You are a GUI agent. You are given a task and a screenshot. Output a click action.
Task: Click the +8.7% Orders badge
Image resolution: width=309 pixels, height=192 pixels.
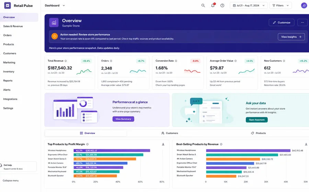141,61
